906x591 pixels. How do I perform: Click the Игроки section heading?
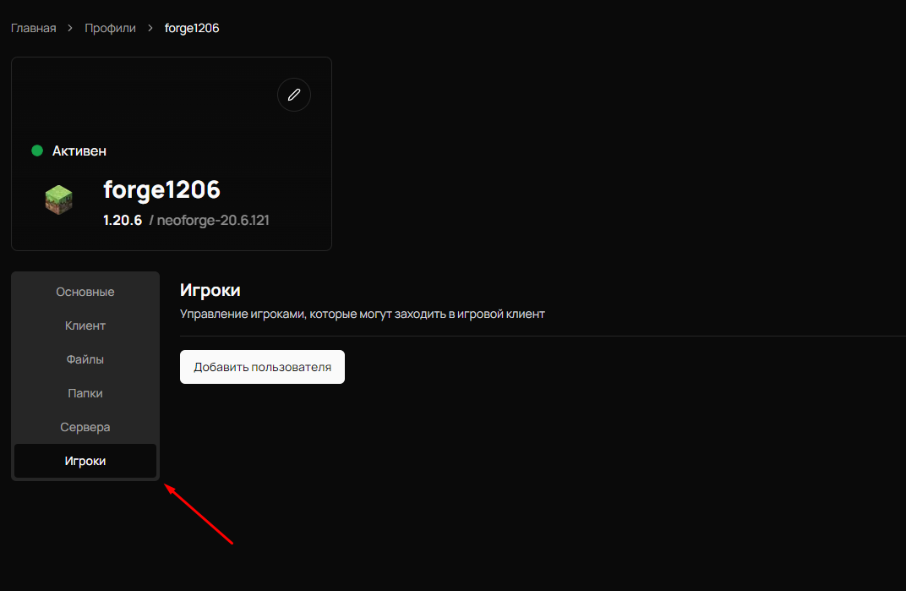pos(210,290)
